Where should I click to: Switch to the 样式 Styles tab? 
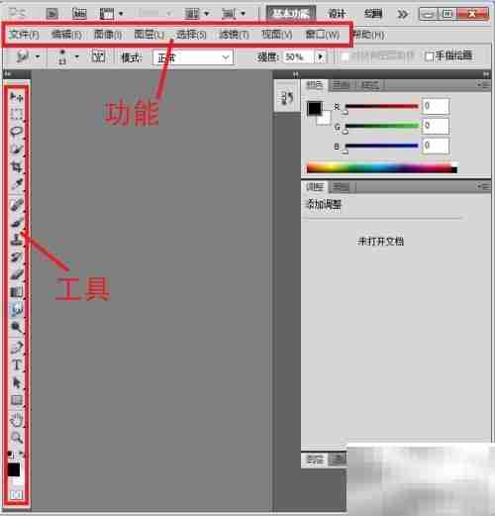[370, 85]
